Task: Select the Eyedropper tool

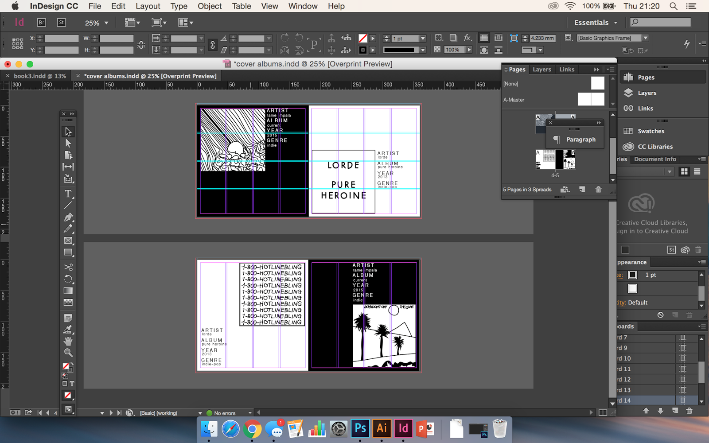Action: point(68,330)
